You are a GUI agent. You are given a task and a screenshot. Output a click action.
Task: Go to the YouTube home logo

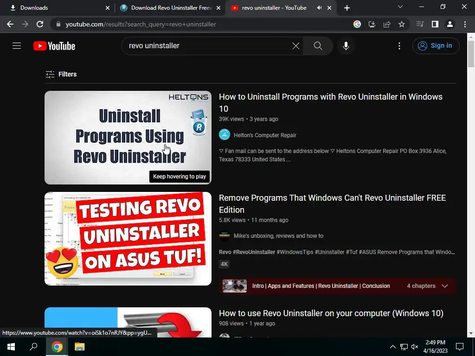point(54,46)
